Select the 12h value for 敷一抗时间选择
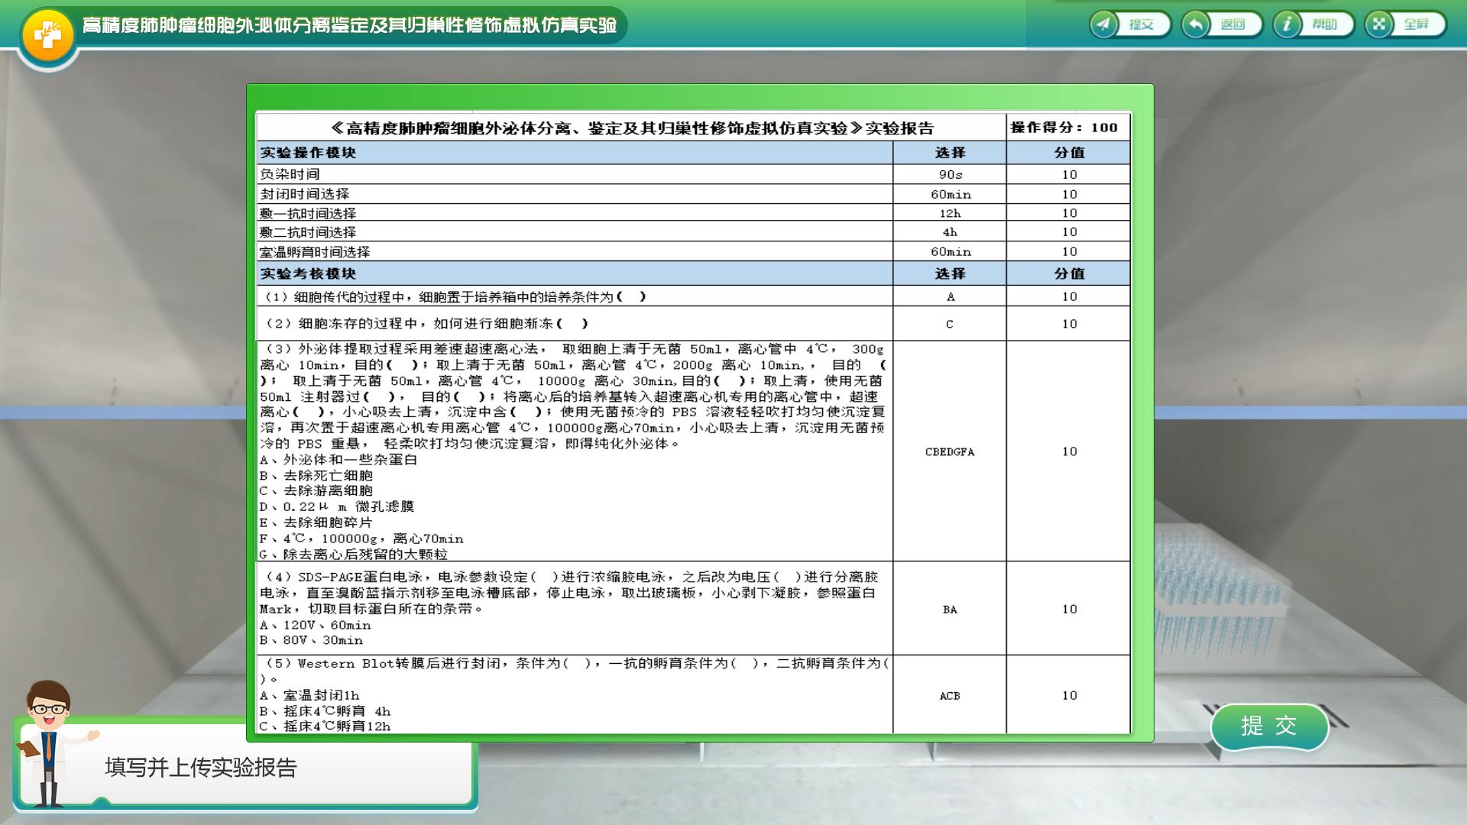The height and width of the screenshot is (825, 1467). click(950, 213)
